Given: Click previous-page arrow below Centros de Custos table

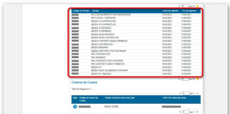Looking at the screenshot, I should (x=180, y=112).
